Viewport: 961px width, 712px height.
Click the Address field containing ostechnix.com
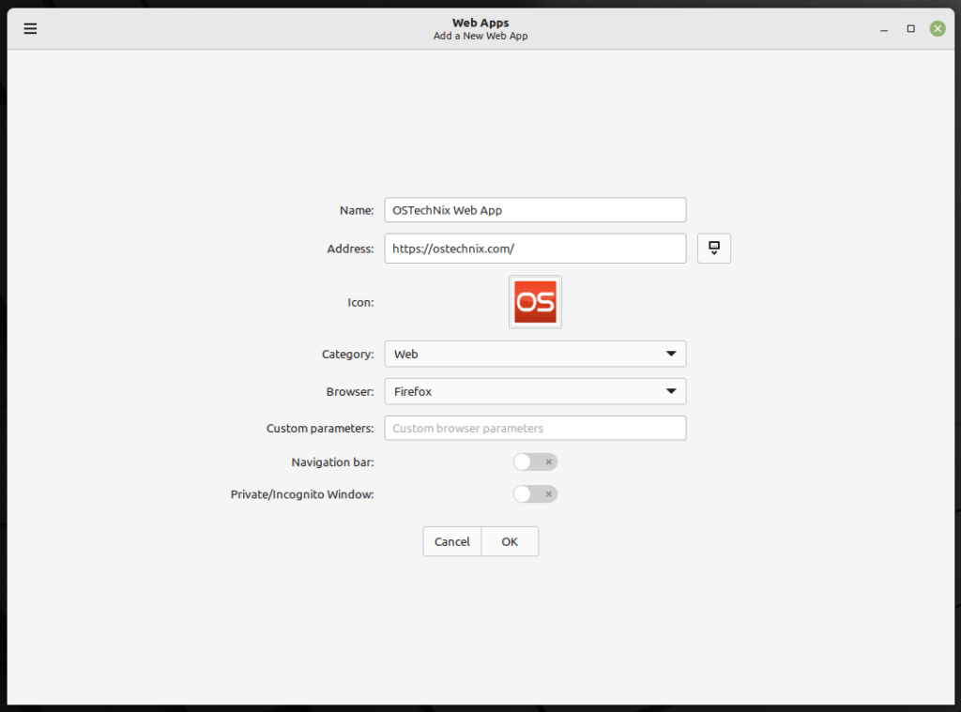click(535, 248)
